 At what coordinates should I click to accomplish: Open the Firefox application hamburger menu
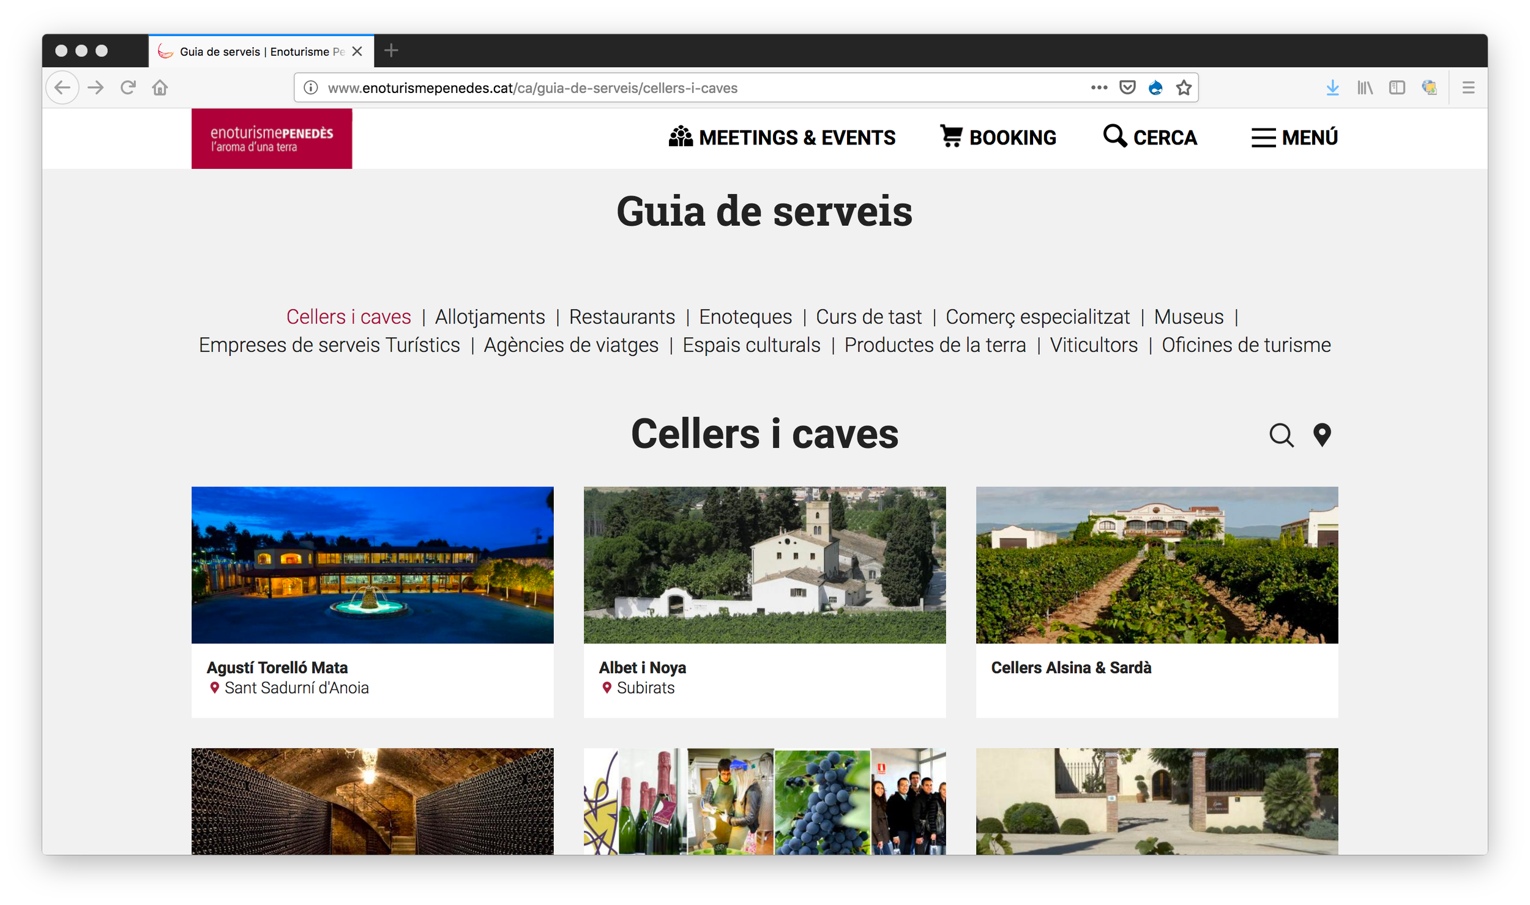(1468, 88)
